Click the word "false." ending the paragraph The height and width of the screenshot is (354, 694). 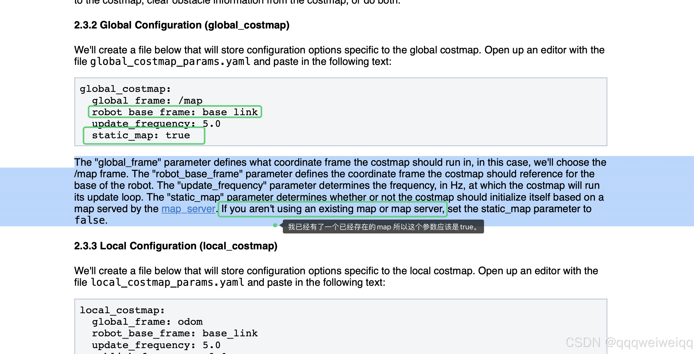[x=91, y=220]
